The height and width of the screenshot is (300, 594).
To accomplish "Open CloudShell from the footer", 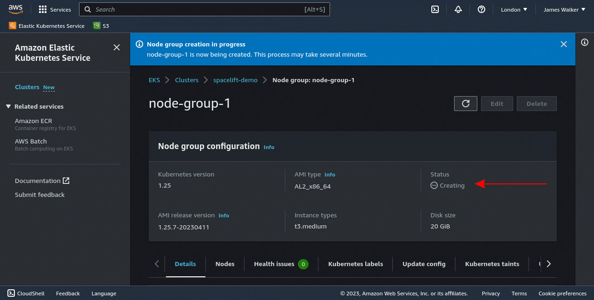I will point(26,293).
